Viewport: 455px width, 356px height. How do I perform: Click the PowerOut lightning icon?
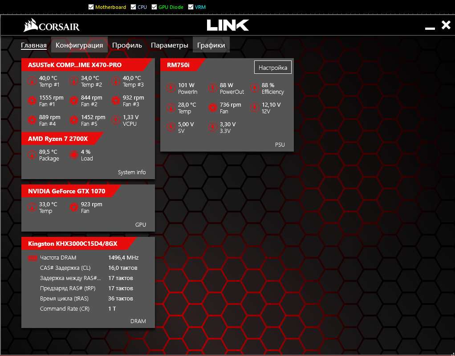click(213, 88)
